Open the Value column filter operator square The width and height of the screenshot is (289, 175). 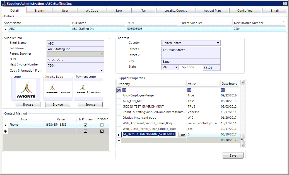coord(189,90)
